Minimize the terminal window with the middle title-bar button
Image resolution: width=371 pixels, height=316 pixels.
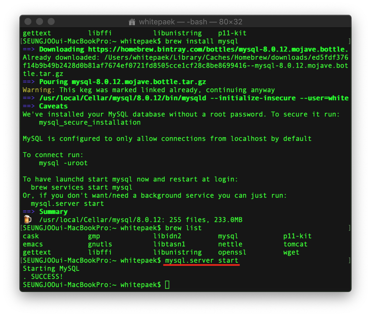click(39, 22)
